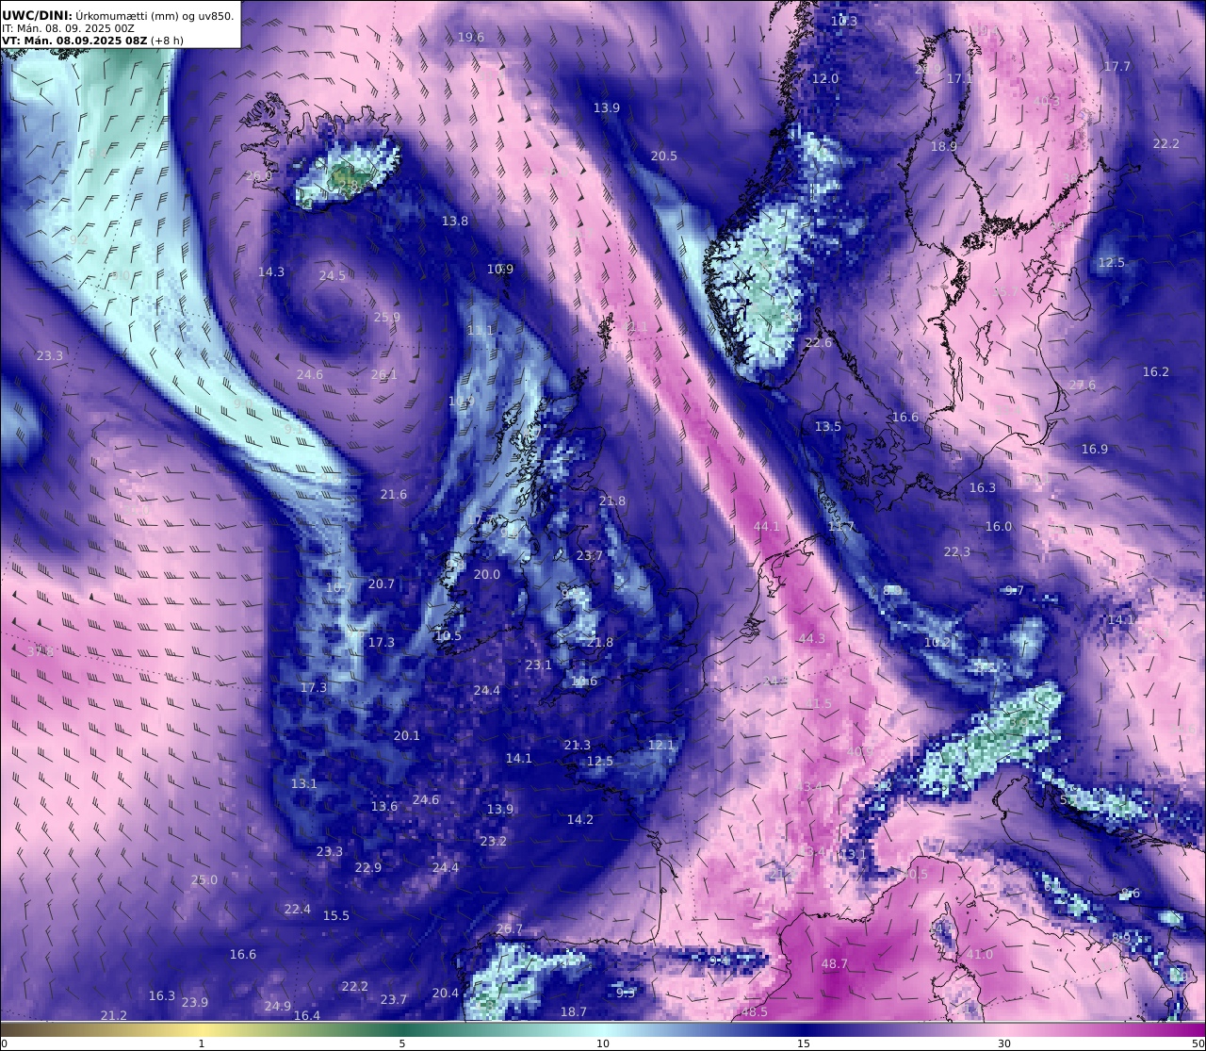Click the colorbar tick label 0
Image resolution: width=1206 pixels, height=1051 pixels.
(4, 1043)
